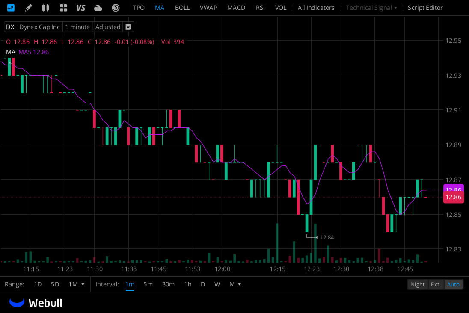The width and height of the screenshot is (469, 313).
Task: Click the 11:15 time axis label
Action: click(31, 269)
